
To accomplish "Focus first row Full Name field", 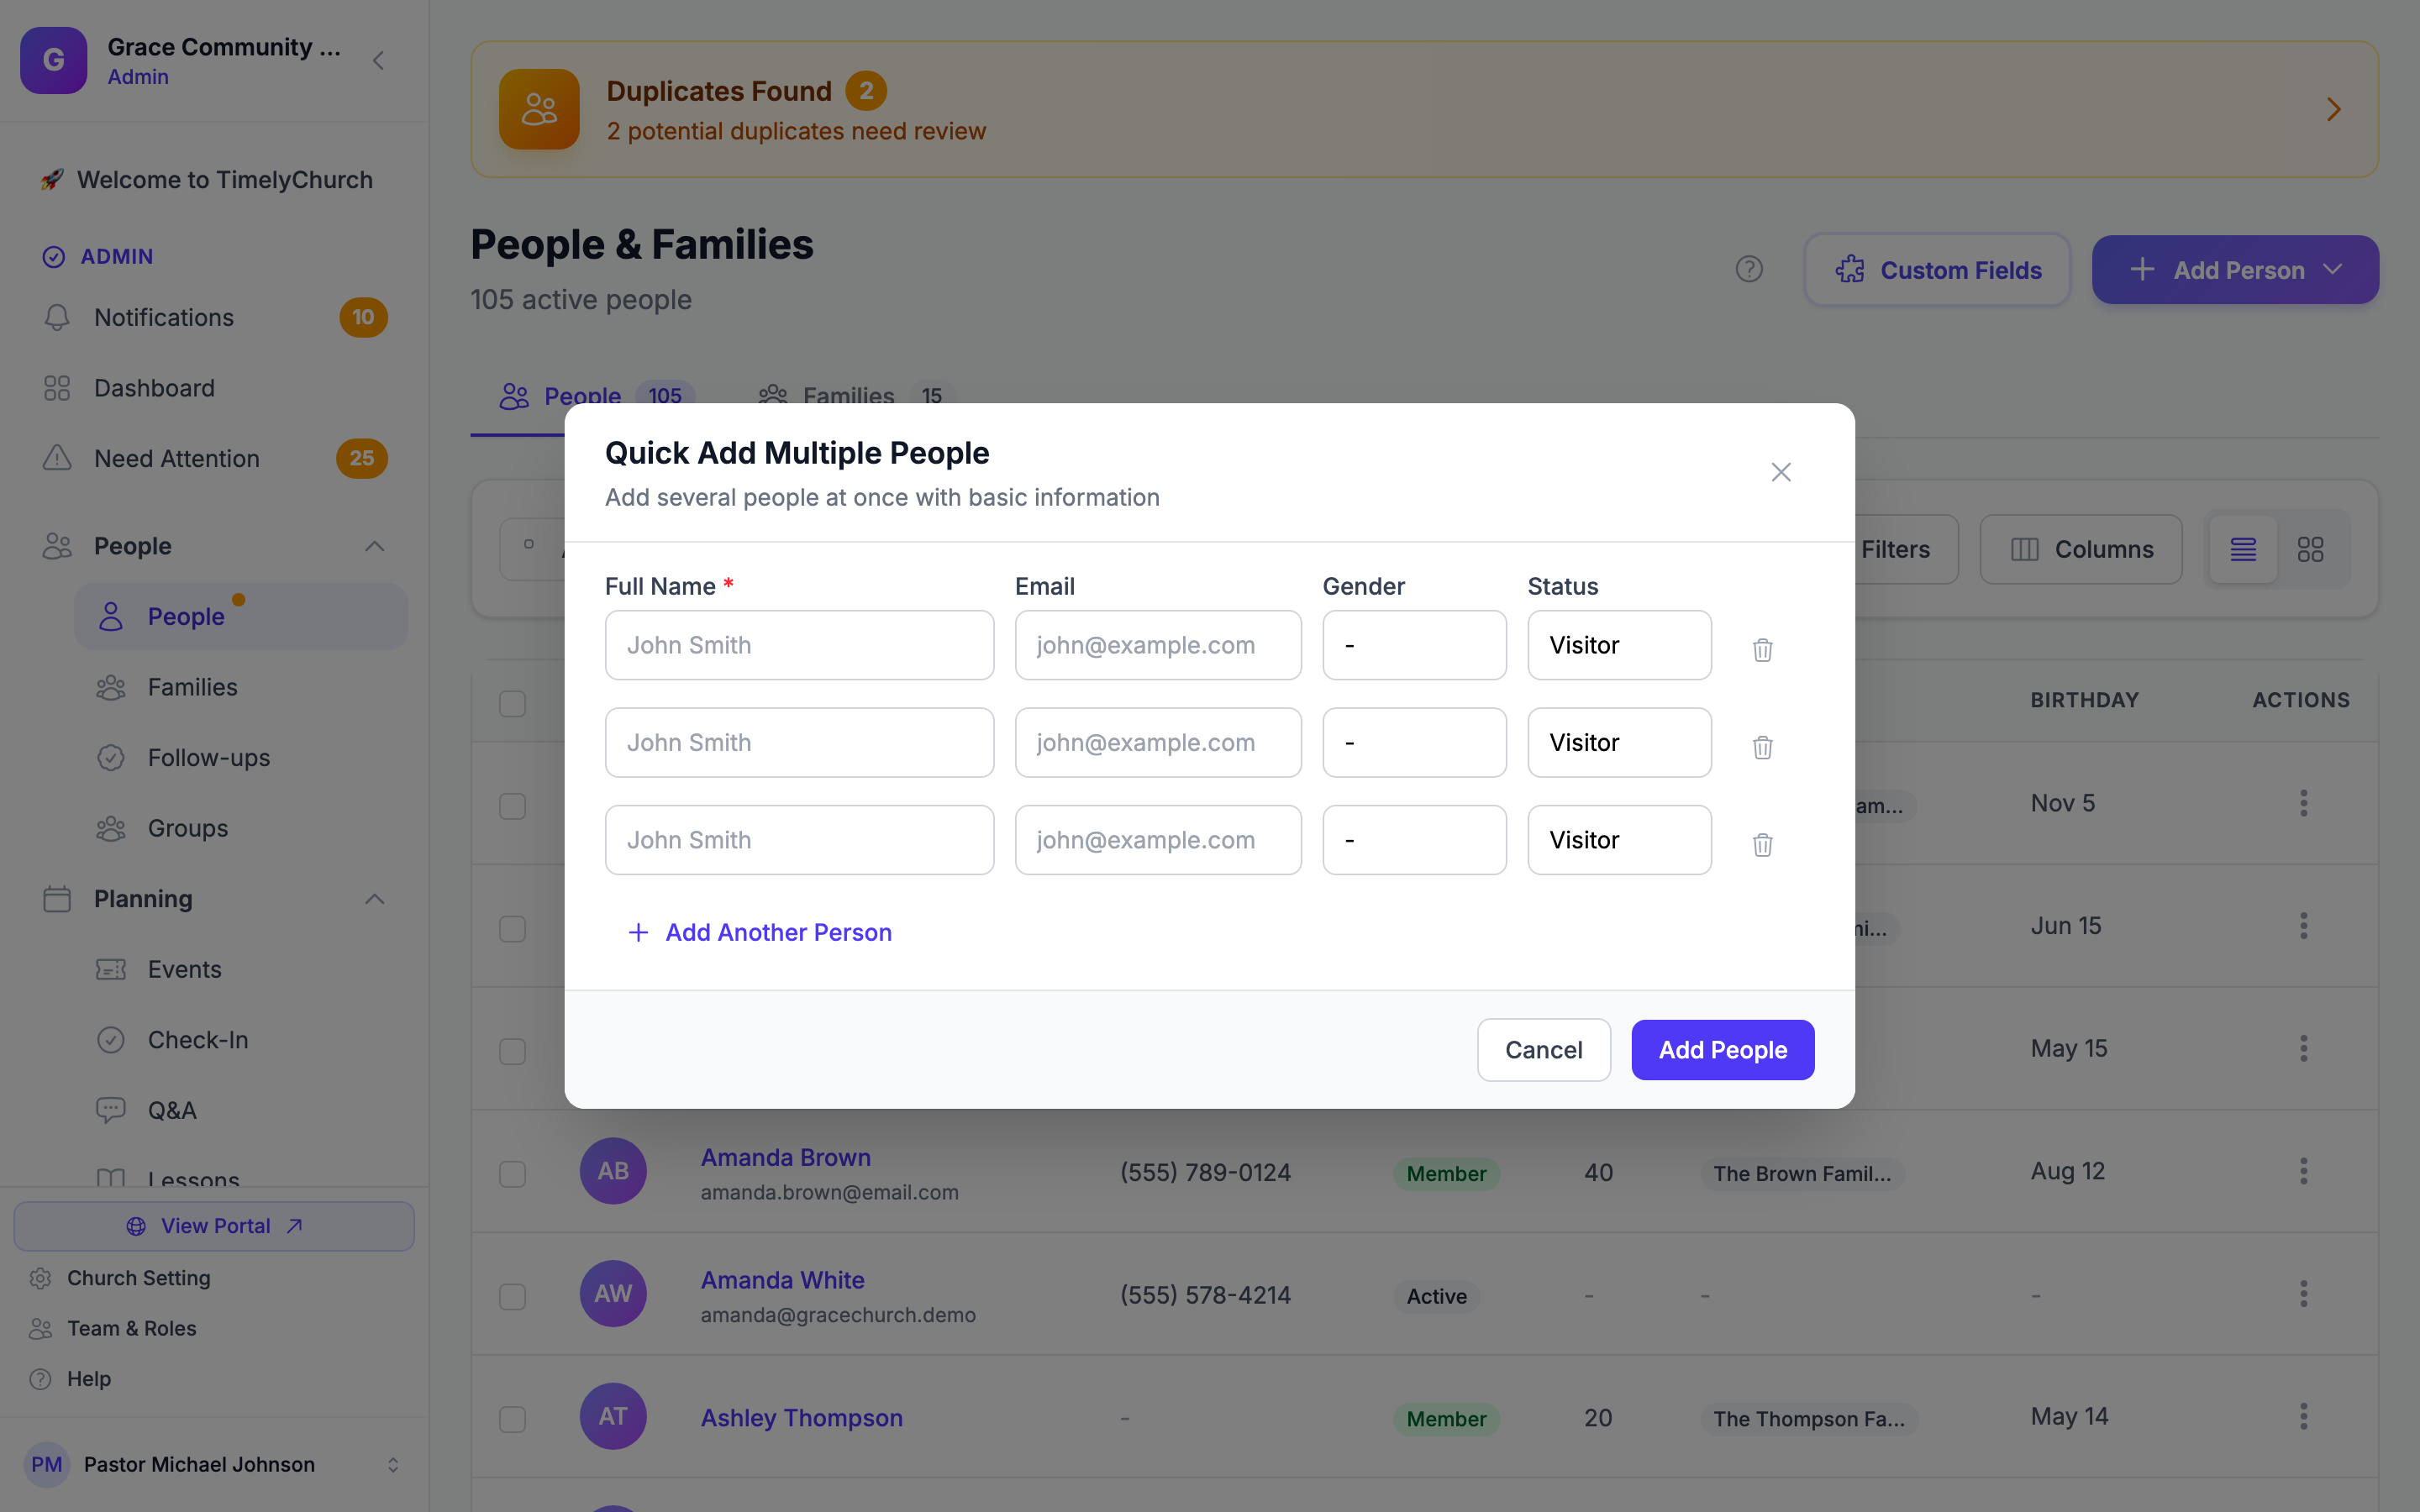I will pos(799,645).
